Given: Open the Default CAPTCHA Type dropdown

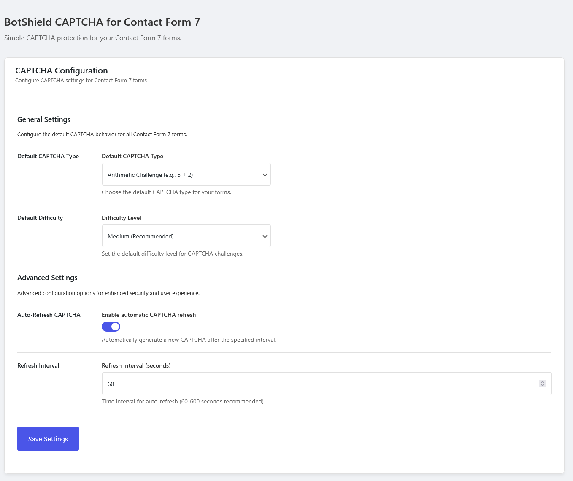Looking at the screenshot, I should point(186,174).
